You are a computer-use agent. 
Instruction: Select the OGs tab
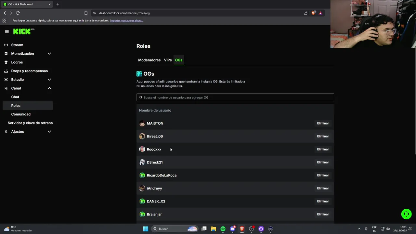pyautogui.click(x=179, y=60)
